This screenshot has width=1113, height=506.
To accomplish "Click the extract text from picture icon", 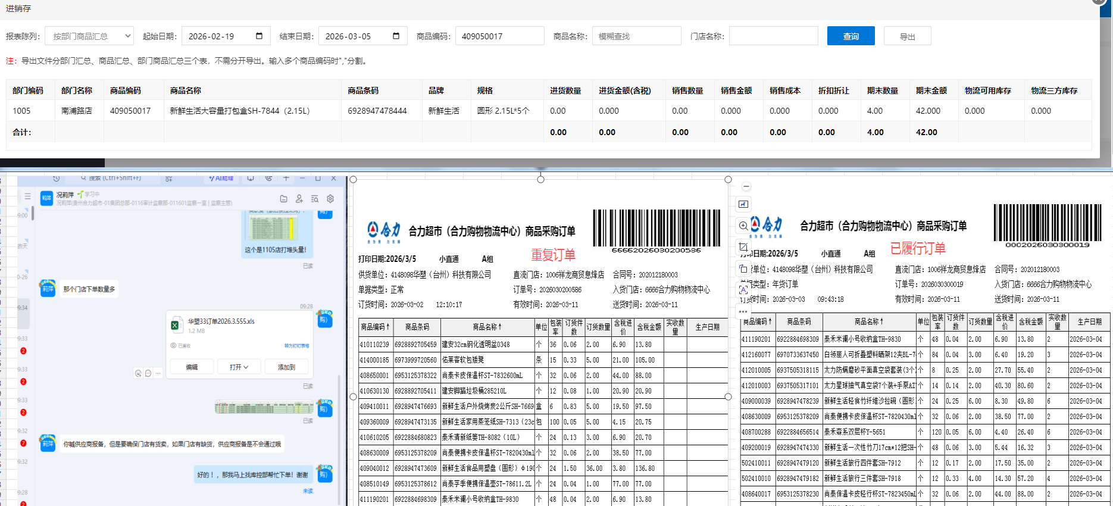I will click(743, 290).
